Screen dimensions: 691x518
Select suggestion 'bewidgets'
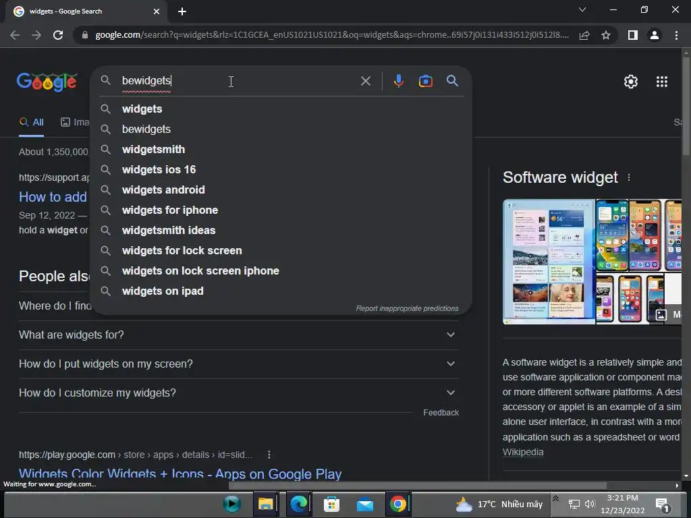coord(281,129)
